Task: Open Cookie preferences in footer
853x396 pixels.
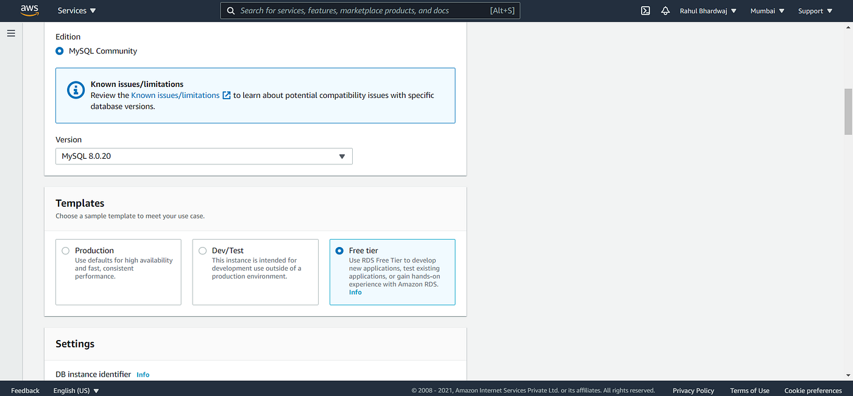Action: pos(813,391)
